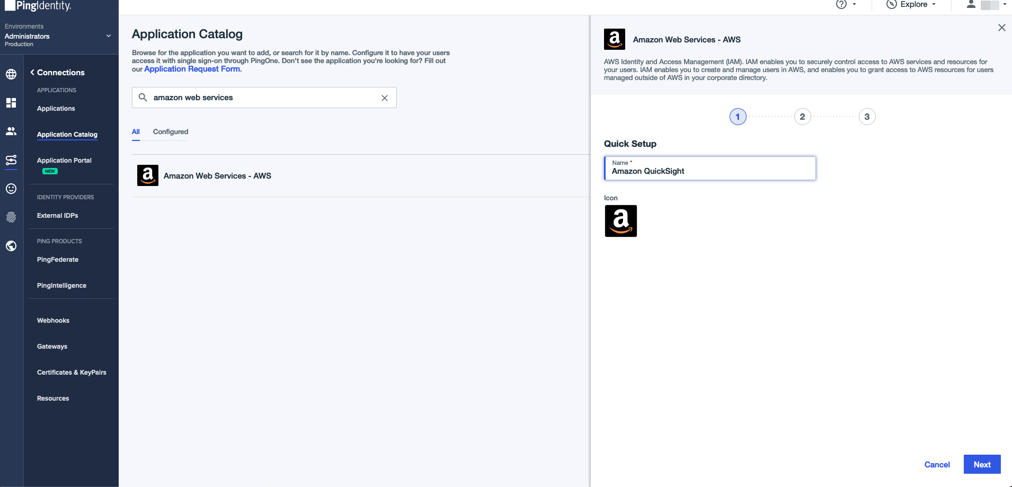Click the amazon web services search box

pyautogui.click(x=264, y=98)
